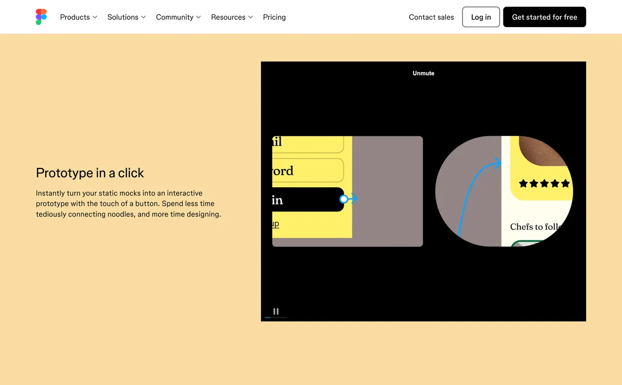Click Get started for free
The width and height of the screenshot is (622, 385).
pyautogui.click(x=544, y=17)
